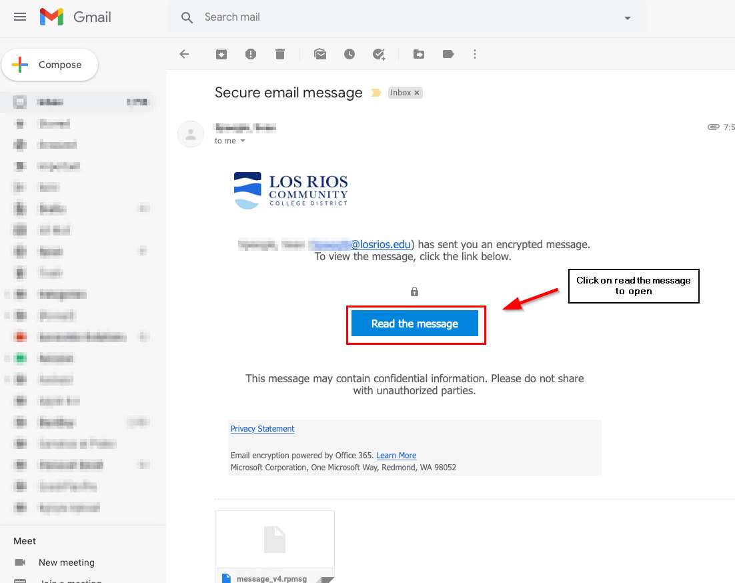Select the 'Secure email message' subject text
The image size is (735, 583).
pos(288,93)
